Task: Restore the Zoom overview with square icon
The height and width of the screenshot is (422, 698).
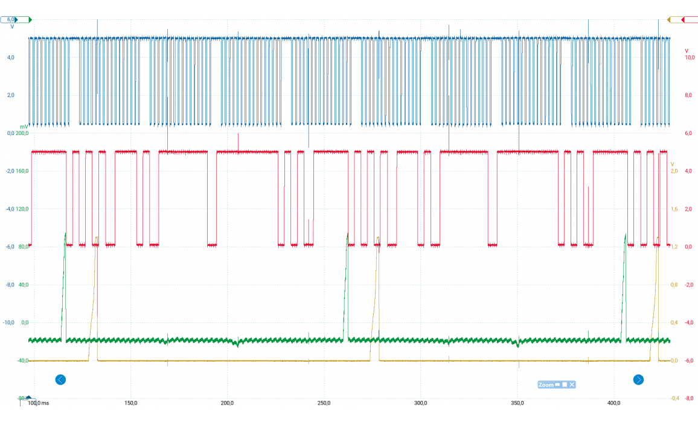Action: 565,385
